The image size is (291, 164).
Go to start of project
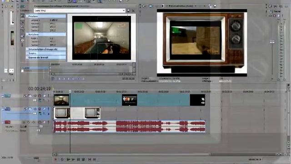pyautogui.click(x=90, y=159)
